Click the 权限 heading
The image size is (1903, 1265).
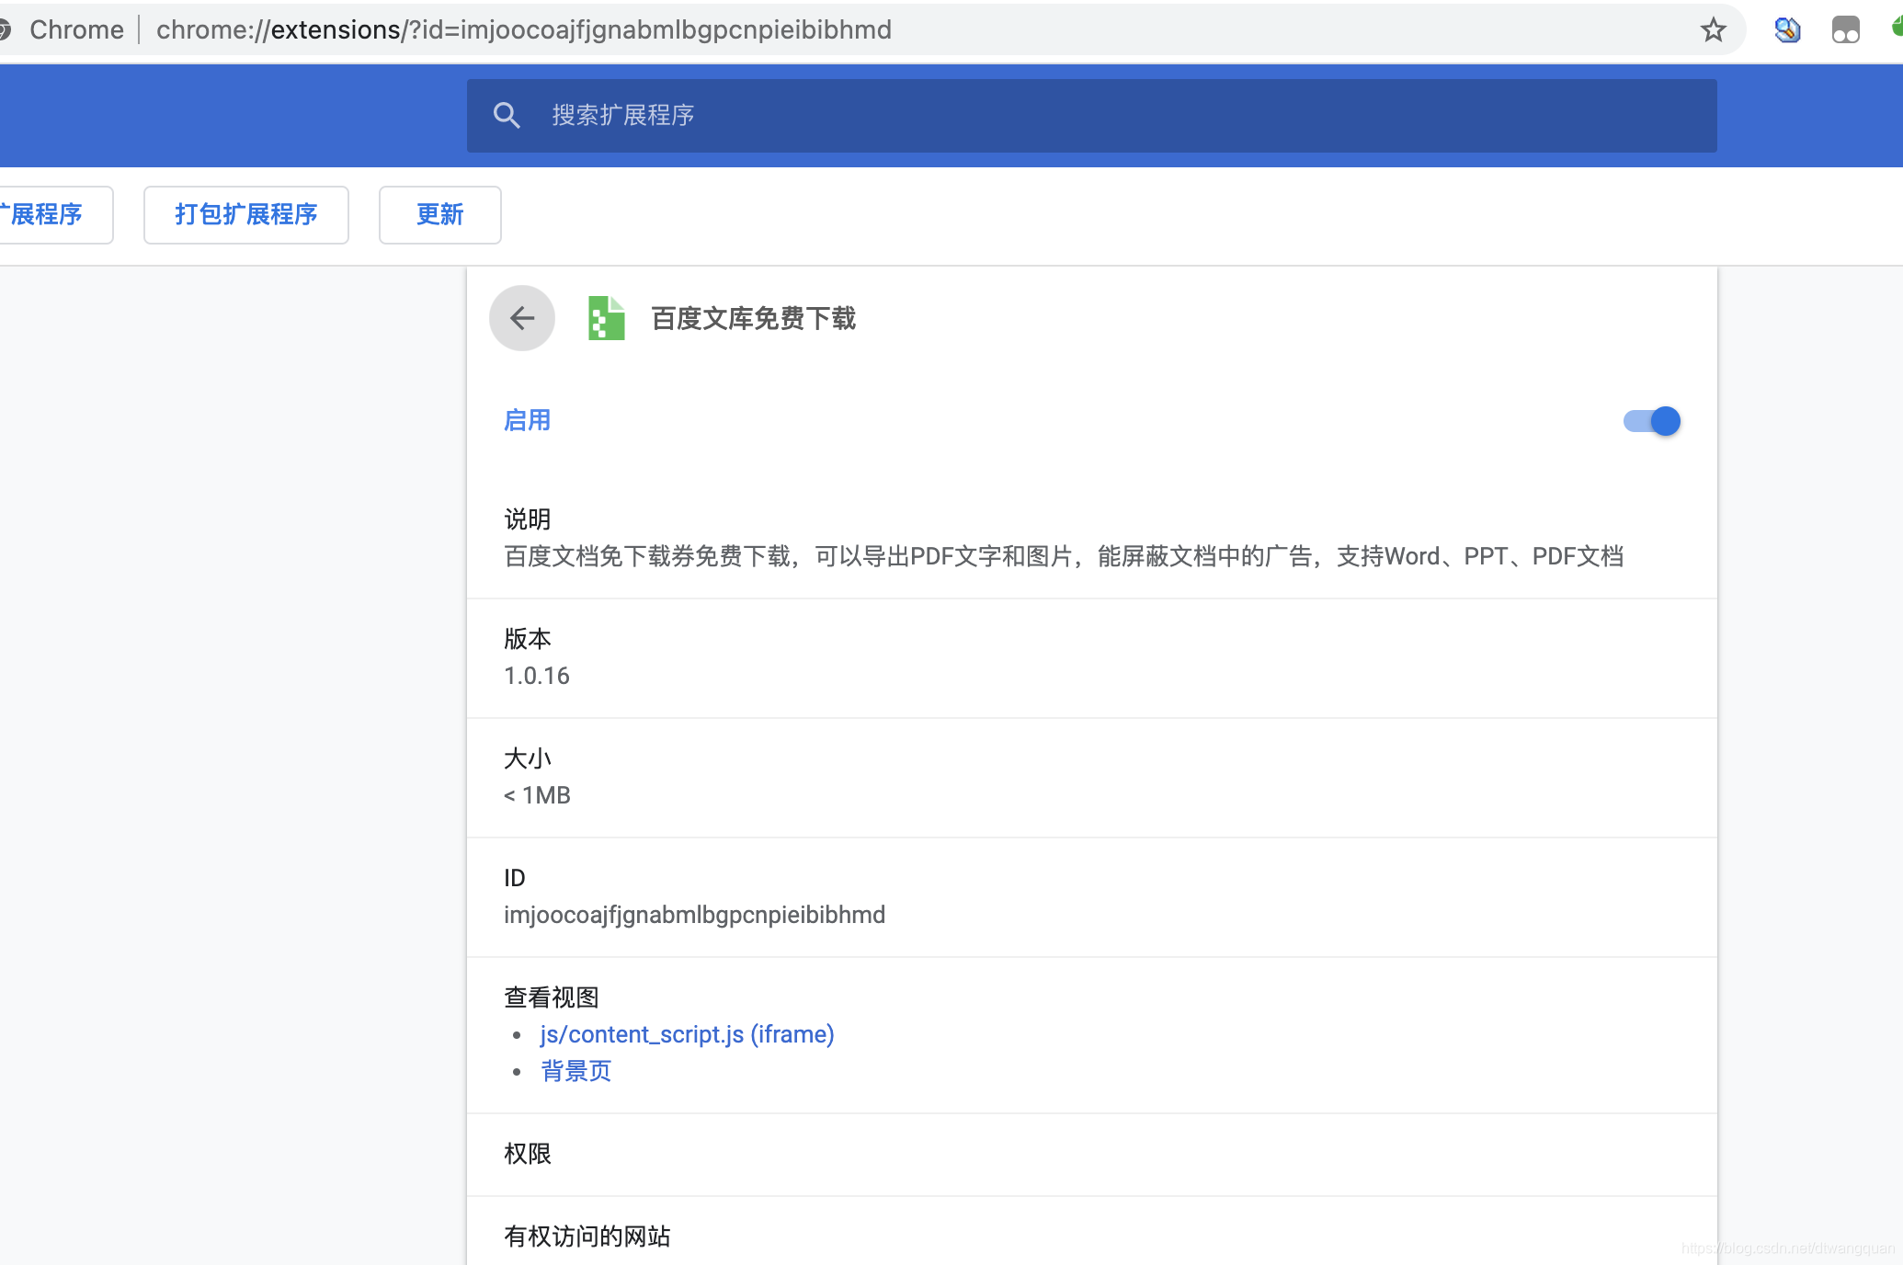tap(528, 1154)
